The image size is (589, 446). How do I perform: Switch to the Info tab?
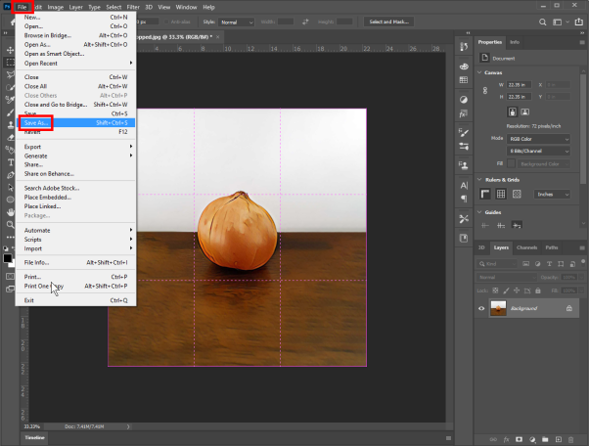point(515,42)
